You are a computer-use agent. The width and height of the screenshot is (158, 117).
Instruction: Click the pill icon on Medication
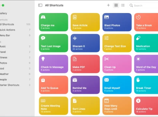point(138,38)
